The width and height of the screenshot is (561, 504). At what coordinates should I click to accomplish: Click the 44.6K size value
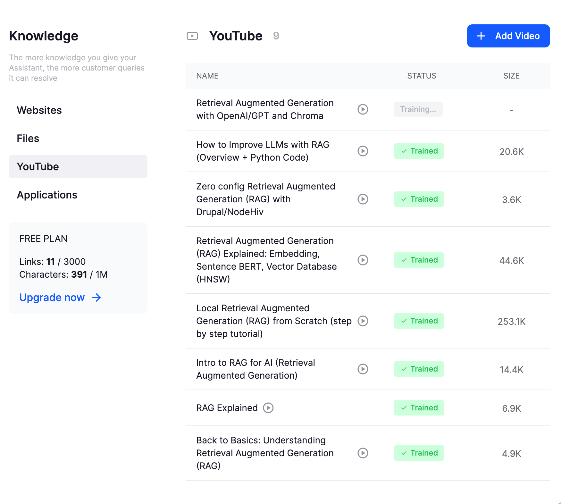(512, 261)
